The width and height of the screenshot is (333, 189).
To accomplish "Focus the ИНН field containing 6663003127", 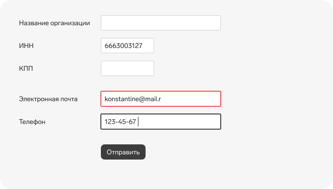I will 127,46.
